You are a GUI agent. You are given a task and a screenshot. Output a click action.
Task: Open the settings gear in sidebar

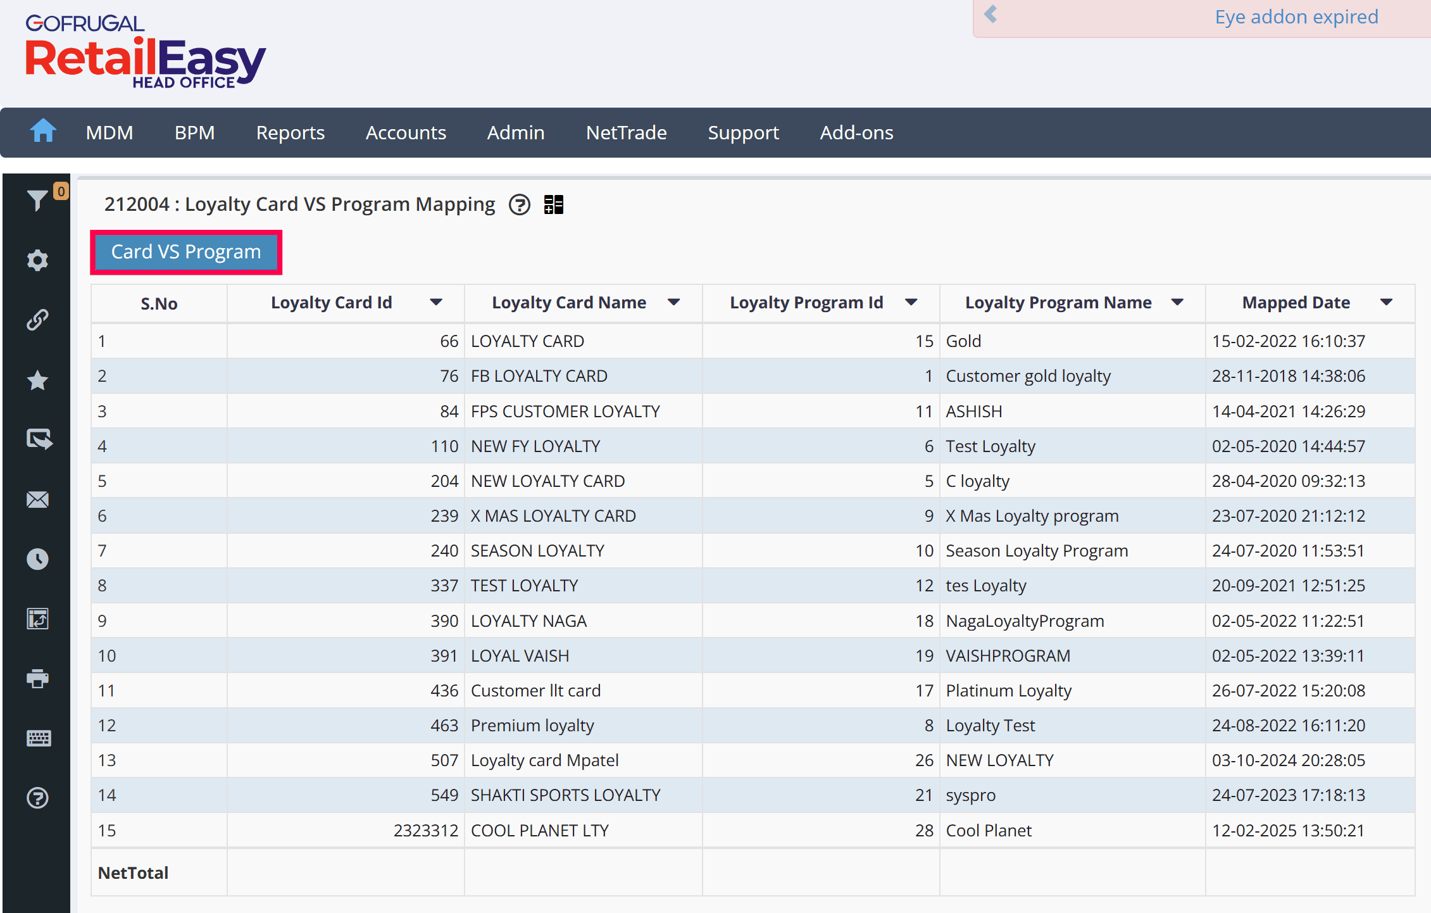point(37,260)
